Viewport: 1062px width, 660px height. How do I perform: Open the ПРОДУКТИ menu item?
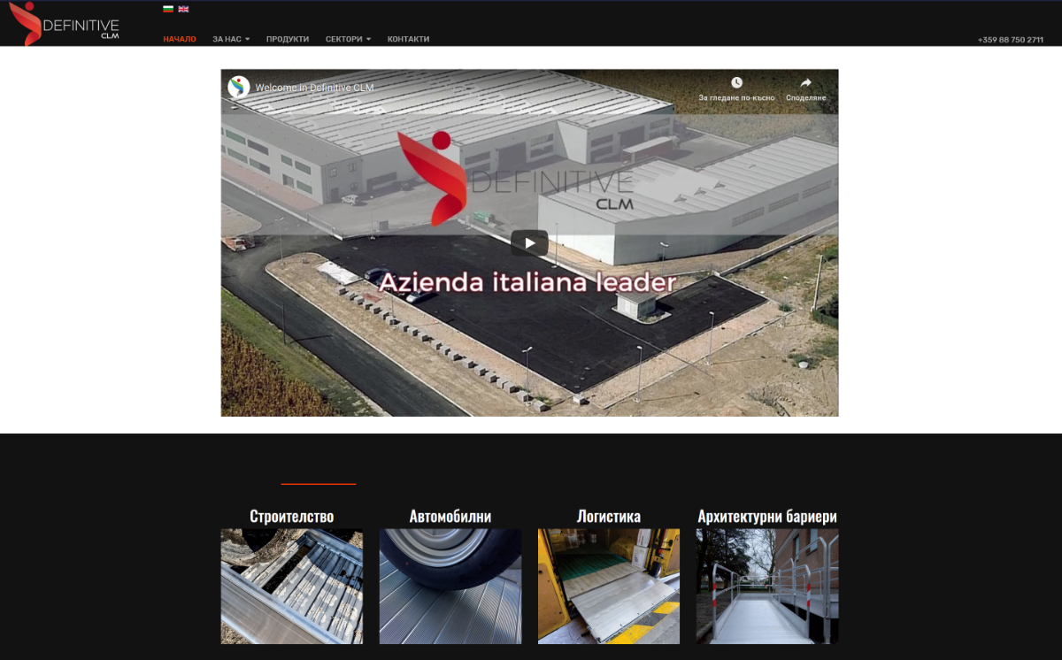pyautogui.click(x=288, y=39)
